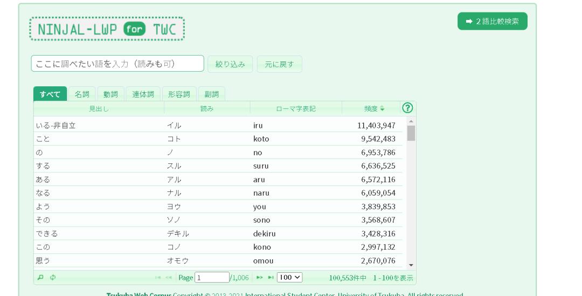Image resolution: width=582 pixels, height=296 pixels.
Task: Click the help question mark icon
Action: click(407, 108)
